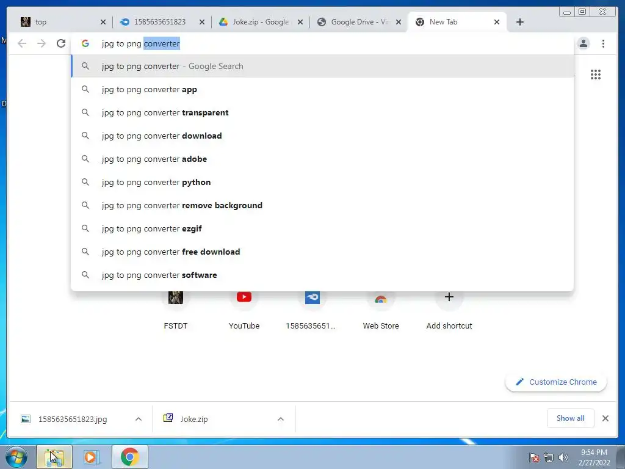Image resolution: width=625 pixels, height=469 pixels.
Task: Choose suggestion ending in 'python'
Action: [322, 182]
